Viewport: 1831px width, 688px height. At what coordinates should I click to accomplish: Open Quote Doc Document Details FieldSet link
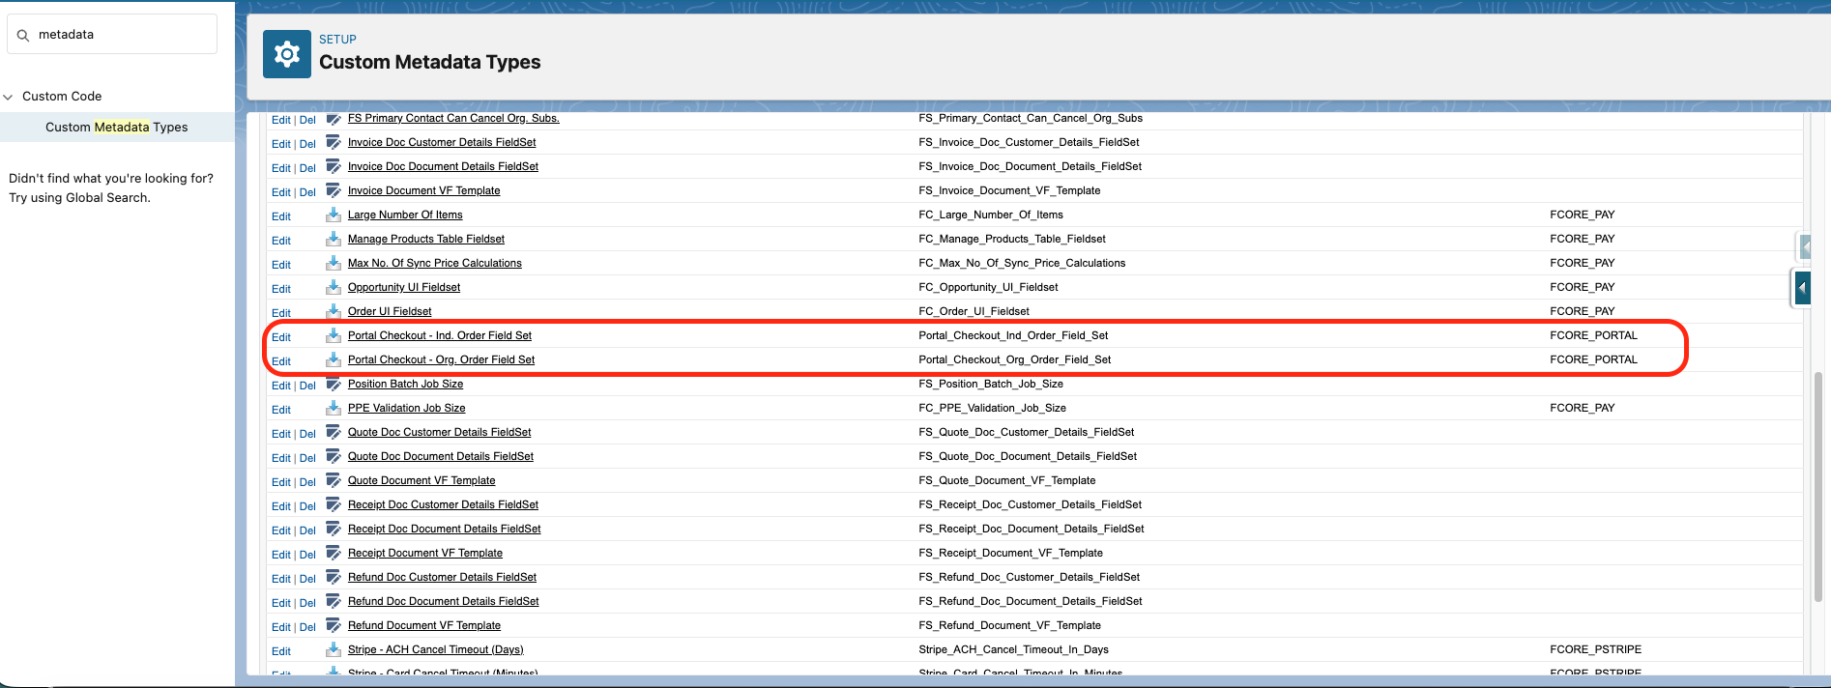[441, 456]
